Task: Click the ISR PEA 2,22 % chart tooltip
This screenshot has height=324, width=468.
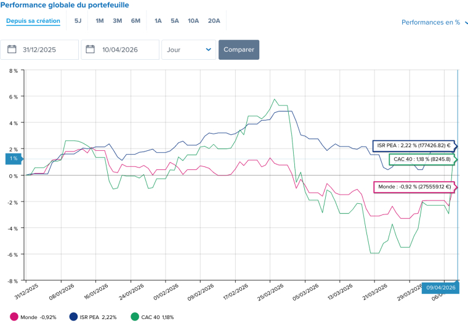Action: pos(413,146)
